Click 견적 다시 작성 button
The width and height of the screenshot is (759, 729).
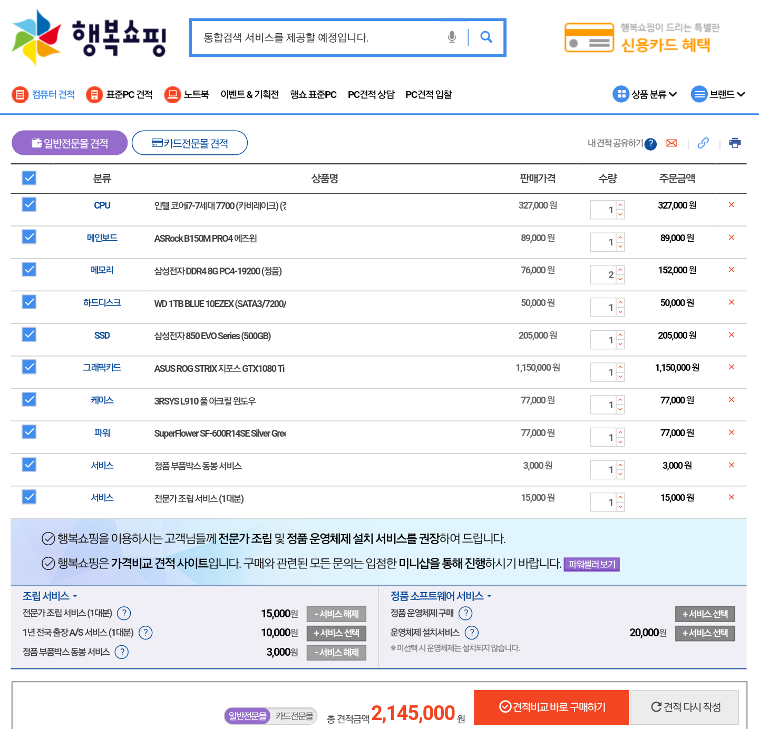point(685,707)
